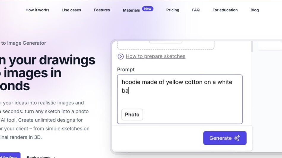Screen dimensions: 282x158
Task: Open the How to prepare sketches link
Action: tap(156, 57)
